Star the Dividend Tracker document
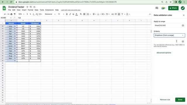 (x=27, y=7)
